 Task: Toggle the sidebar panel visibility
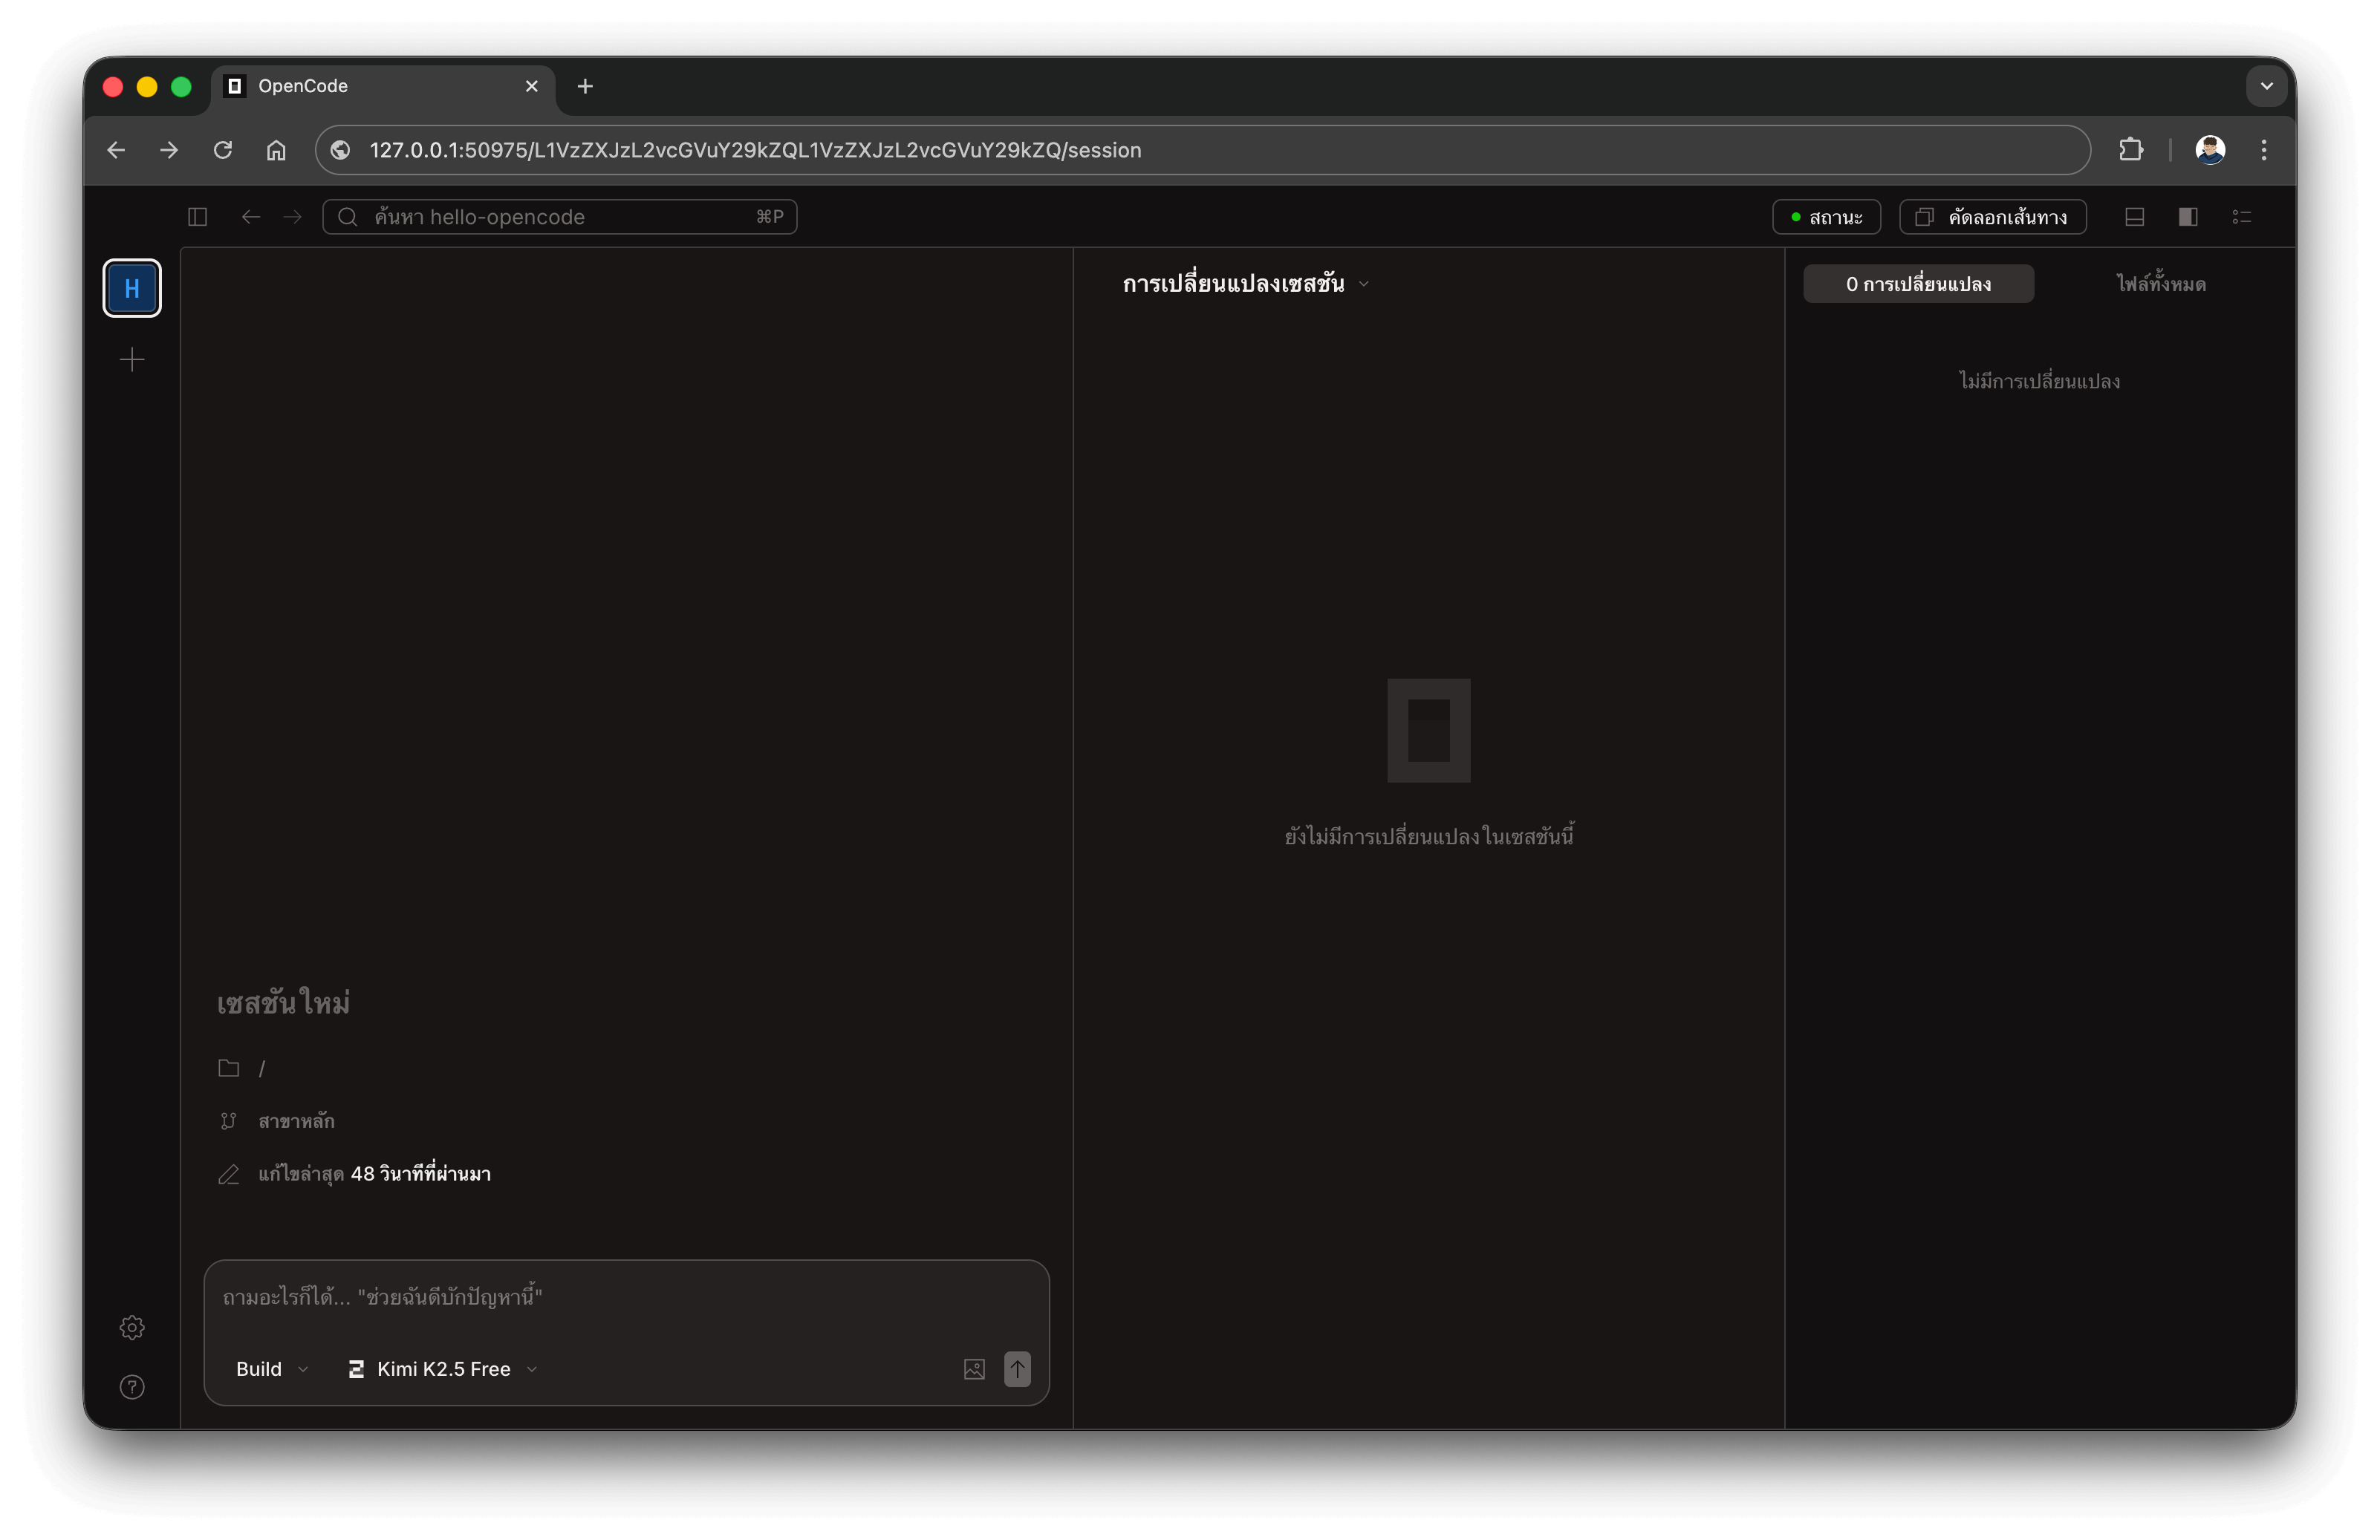197,217
